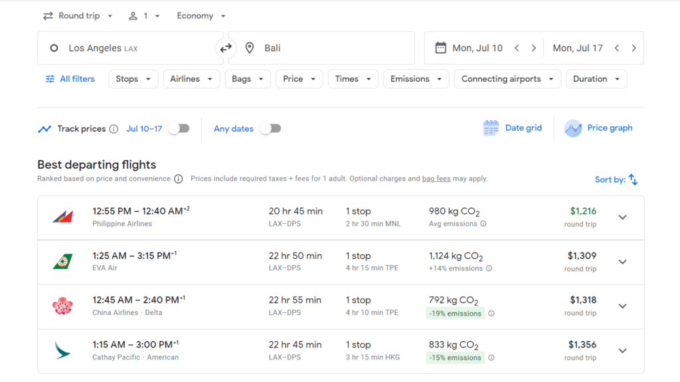This screenshot has width=680, height=382.
Task: Click the departure calendar icon
Action: pyautogui.click(x=441, y=48)
